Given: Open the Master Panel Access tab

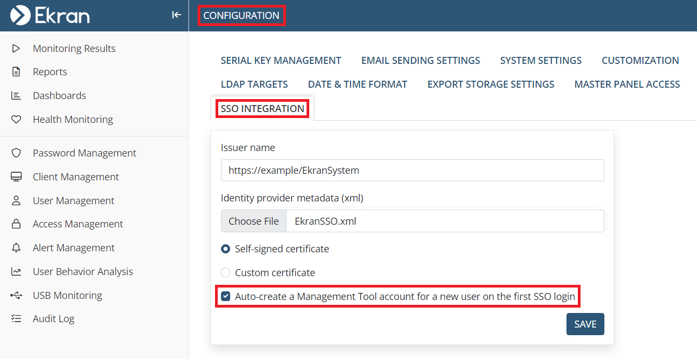Looking at the screenshot, I should point(627,84).
